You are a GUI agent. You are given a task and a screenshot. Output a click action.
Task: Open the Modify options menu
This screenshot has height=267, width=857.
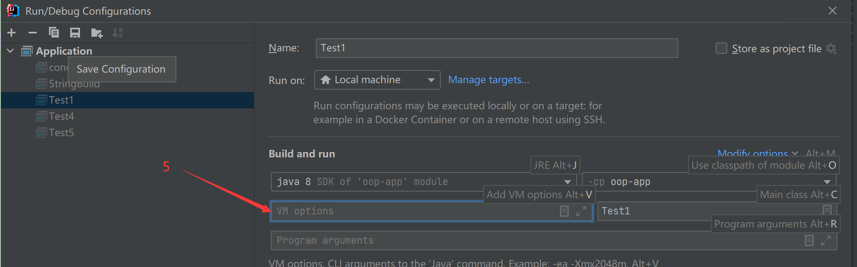point(753,153)
